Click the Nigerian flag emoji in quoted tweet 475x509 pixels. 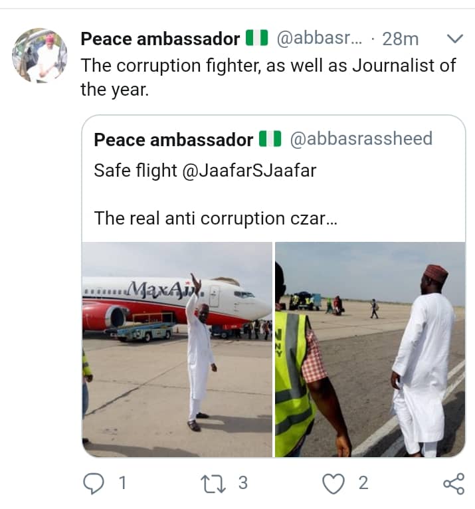click(270, 139)
